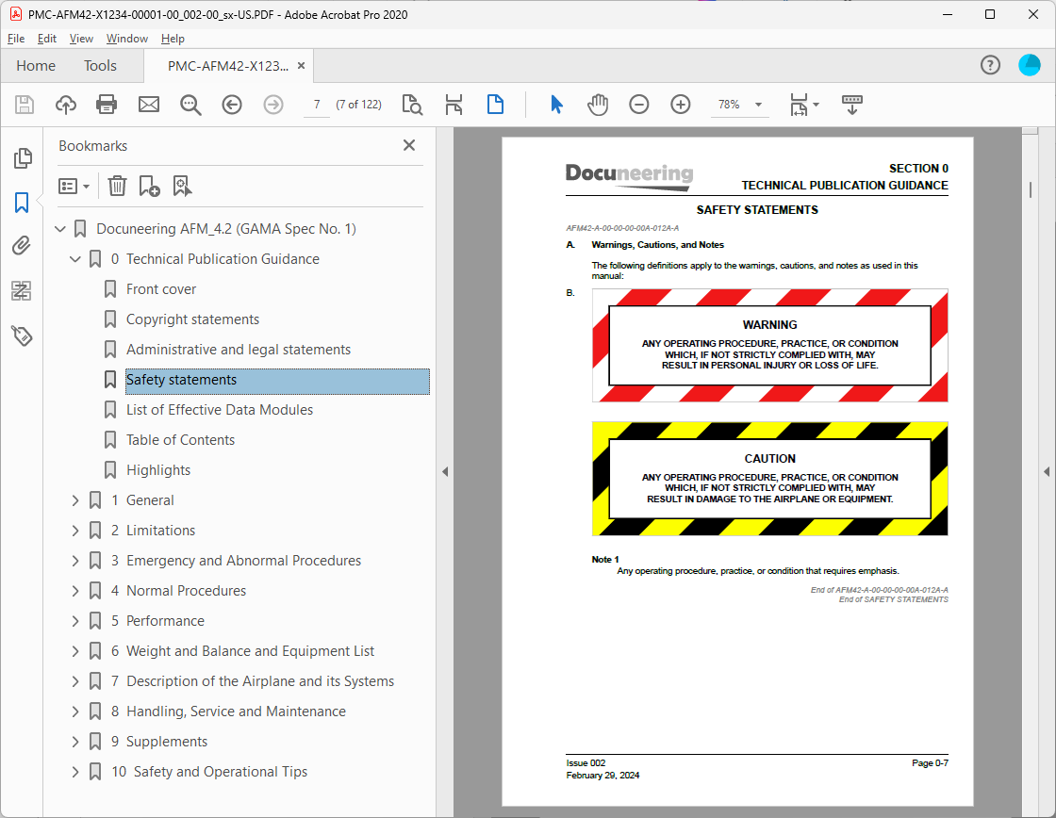Click the single page view icon
Image resolution: width=1056 pixels, height=818 pixels.
(x=495, y=105)
